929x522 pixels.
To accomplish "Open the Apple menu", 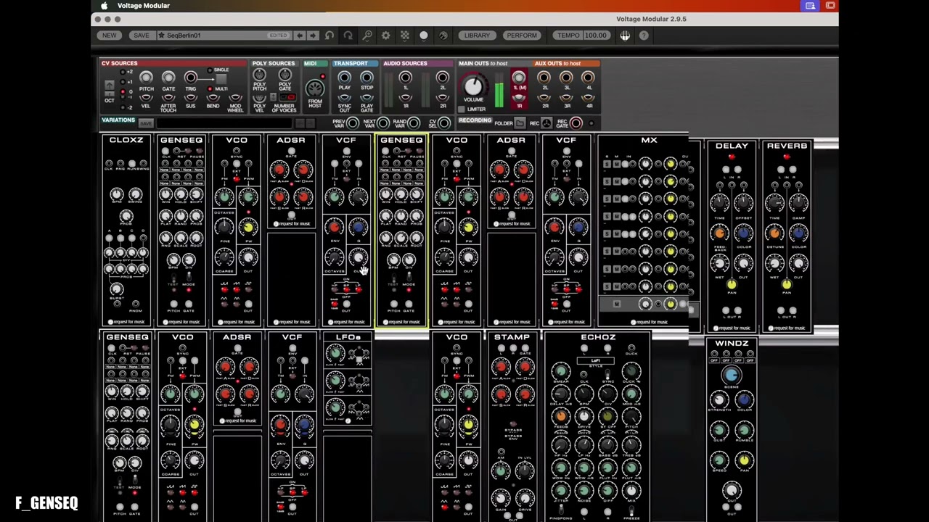I will (x=104, y=6).
